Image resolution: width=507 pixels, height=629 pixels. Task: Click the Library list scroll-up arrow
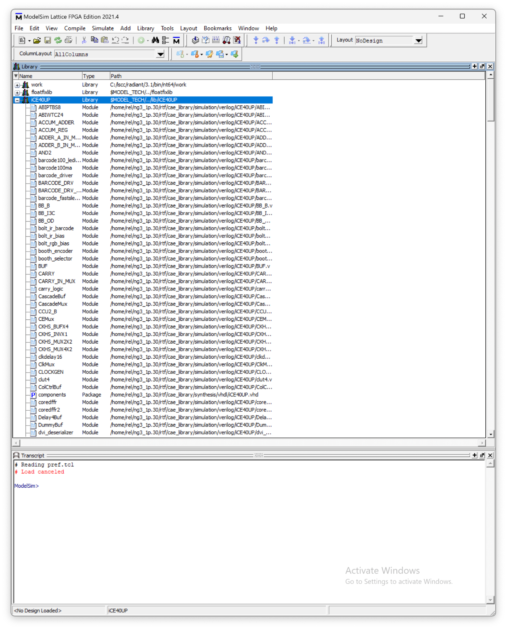pyautogui.click(x=490, y=75)
